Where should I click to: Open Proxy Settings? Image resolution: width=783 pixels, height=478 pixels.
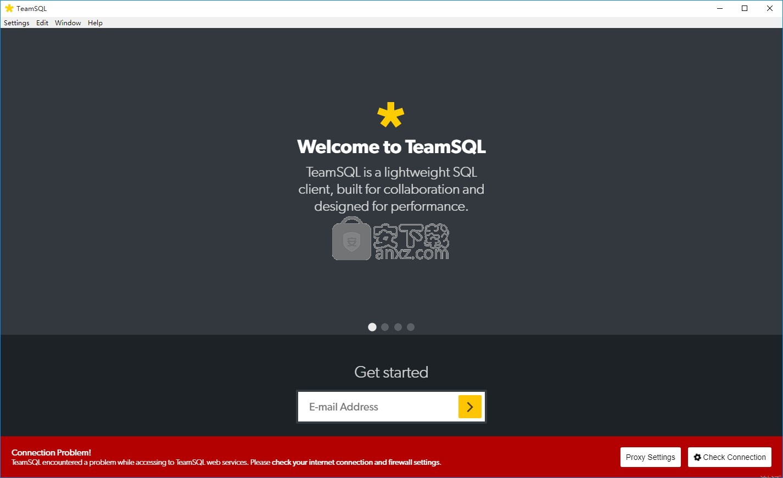tap(651, 457)
